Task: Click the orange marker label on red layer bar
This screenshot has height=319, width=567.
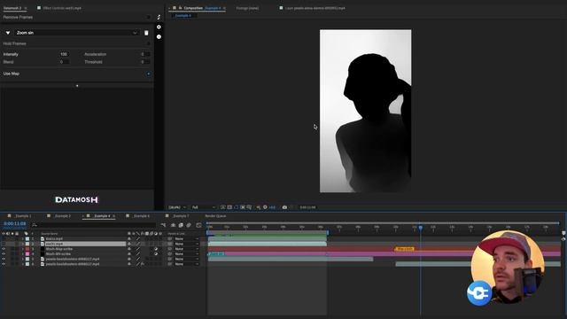Action: (404, 249)
